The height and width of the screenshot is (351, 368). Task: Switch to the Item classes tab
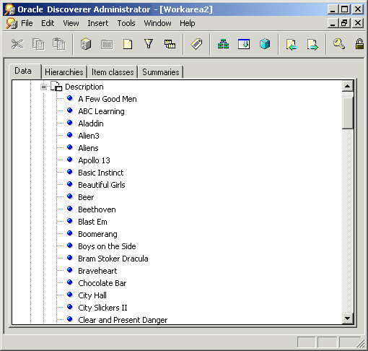click(x=113, y=72)
